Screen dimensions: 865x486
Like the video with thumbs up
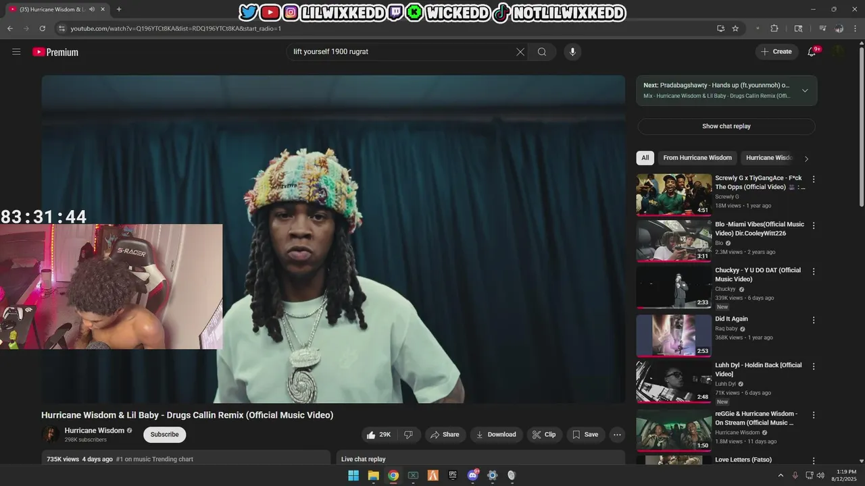tap(379, 435)
